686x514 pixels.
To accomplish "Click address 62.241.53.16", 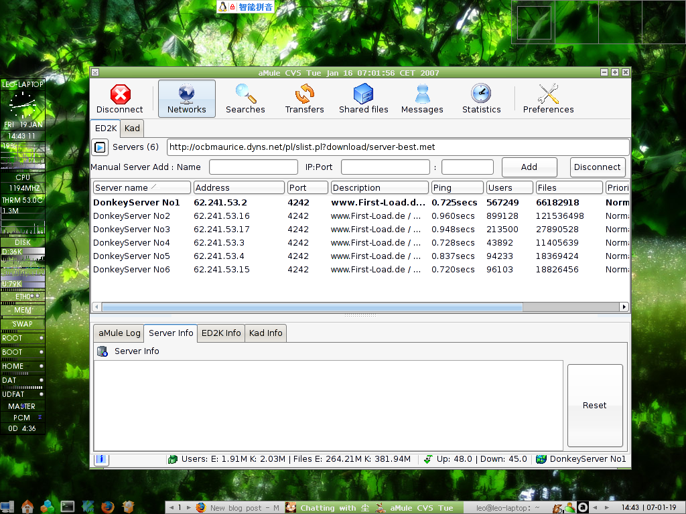I will point(222,216).
